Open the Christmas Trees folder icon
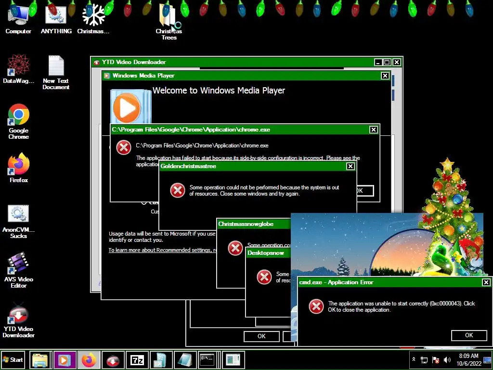The width and height of the screenshot is (493, 370). tap(169, 22)
